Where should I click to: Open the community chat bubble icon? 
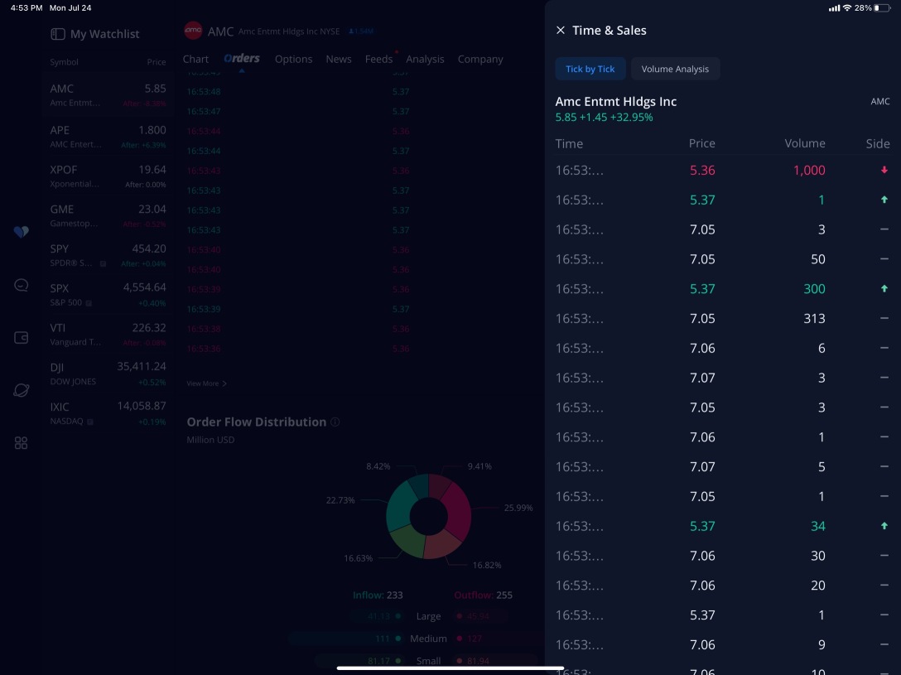pyautogui.click(x=22, y=285)
